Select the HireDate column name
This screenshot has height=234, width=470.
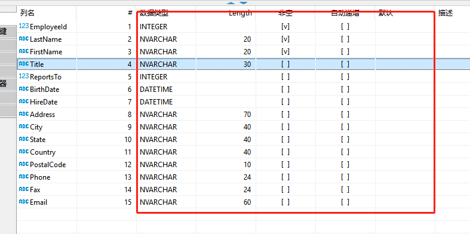coord(44,102)
